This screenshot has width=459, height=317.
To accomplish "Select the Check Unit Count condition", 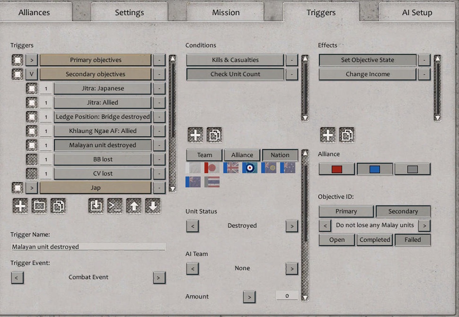I will click(x=235, y=74).
